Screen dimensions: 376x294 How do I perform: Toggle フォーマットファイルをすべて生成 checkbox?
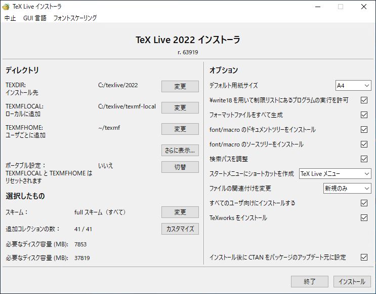[364, 115]
